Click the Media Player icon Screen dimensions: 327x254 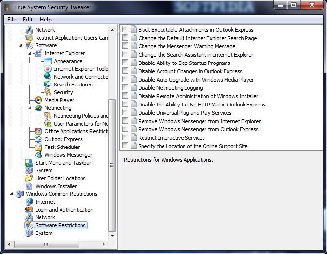click(39, 100)
